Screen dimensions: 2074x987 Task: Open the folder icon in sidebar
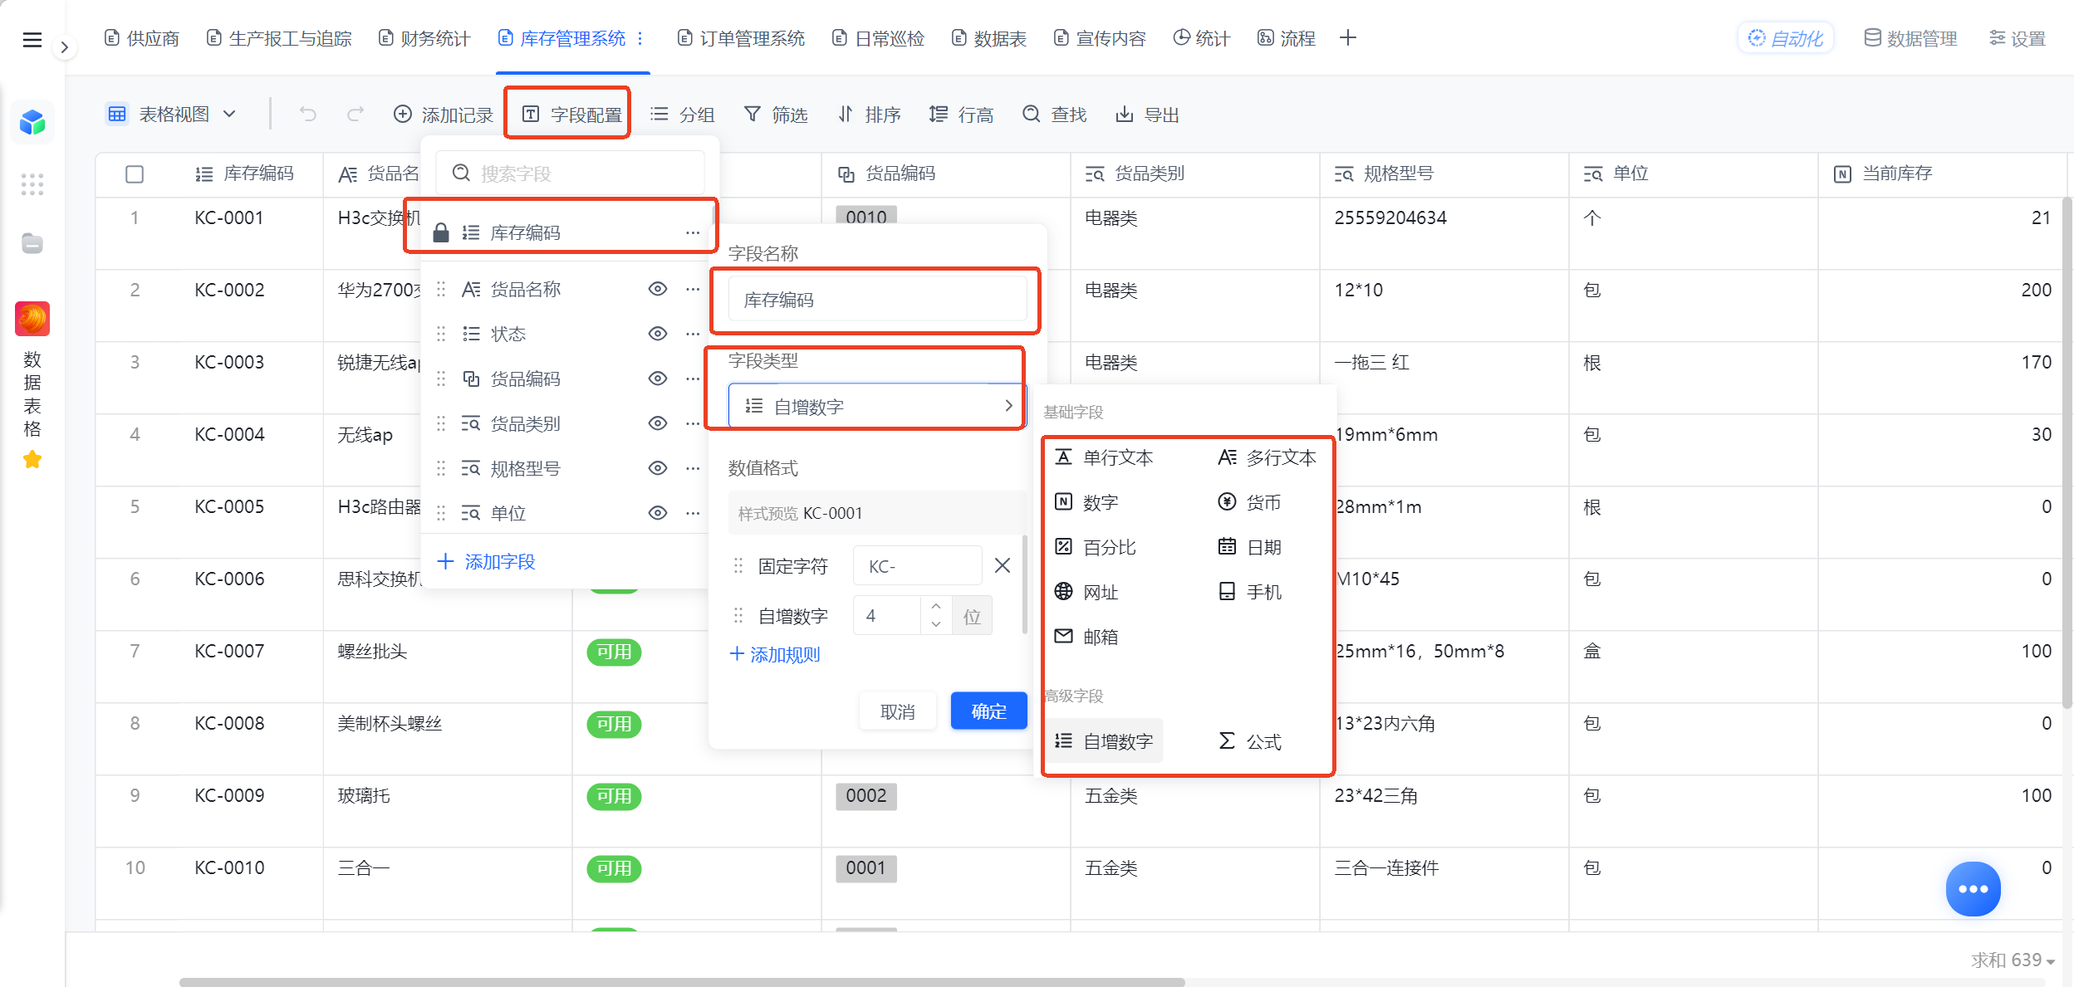tap(32, 243)
